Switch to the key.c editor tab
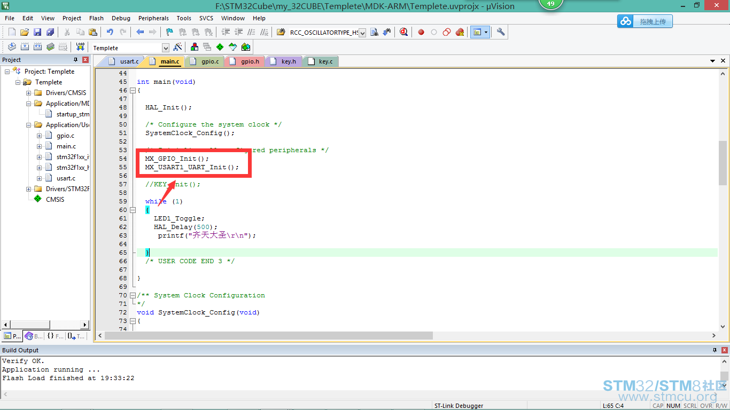 click(321, 61)
